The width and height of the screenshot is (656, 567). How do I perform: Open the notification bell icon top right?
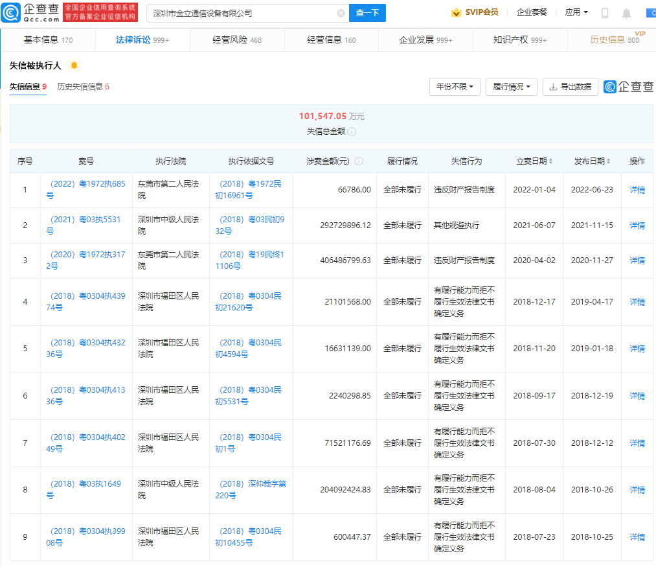(626, 12)
